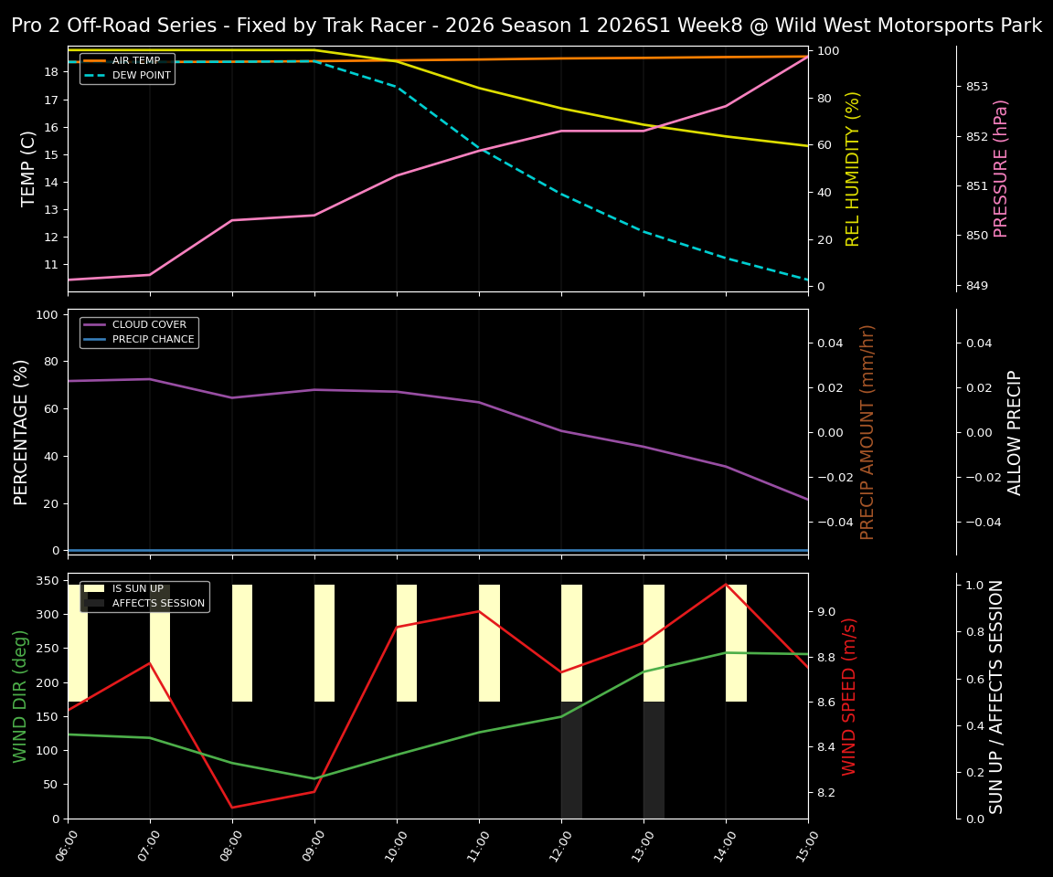This screenshot has width=1053, height=877.
Task: Click the DEW POINT dashed legend icon
Action: coord(96,74)
